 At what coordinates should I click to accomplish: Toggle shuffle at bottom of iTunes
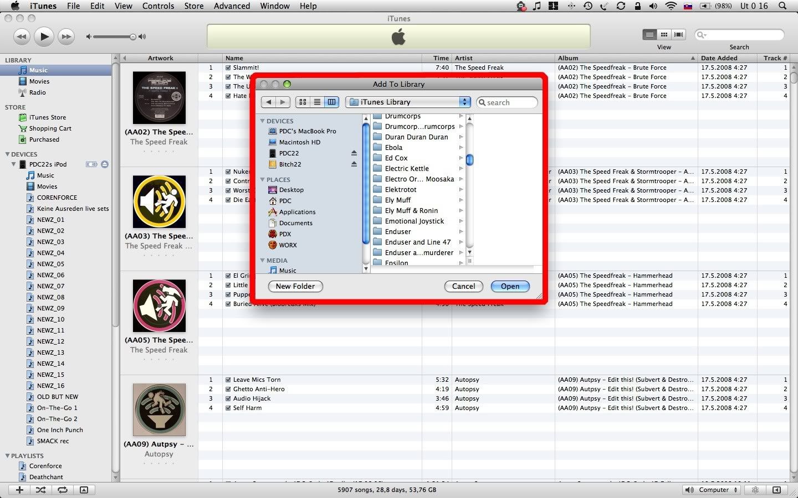(x=41, y=490)
